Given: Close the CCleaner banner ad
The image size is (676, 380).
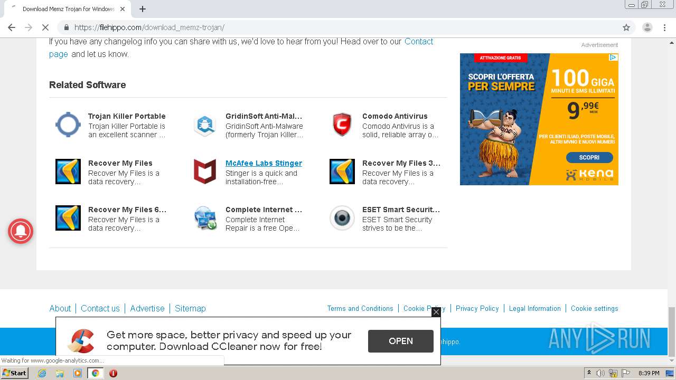Looking at the screenshot, I should tap(436, 312).
